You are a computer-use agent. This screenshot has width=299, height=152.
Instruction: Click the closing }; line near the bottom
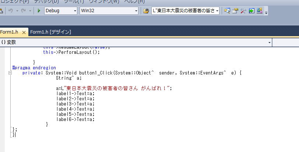coord(15,129)
